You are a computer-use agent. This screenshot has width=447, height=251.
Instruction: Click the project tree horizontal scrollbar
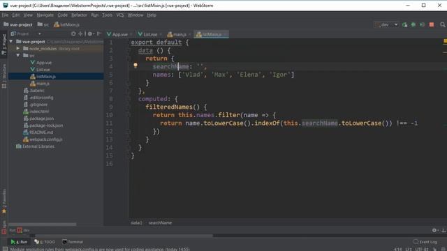tap(43, 225)
